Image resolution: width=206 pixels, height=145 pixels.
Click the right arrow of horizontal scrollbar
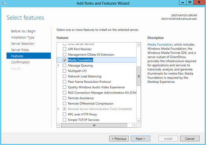[134, 125]
